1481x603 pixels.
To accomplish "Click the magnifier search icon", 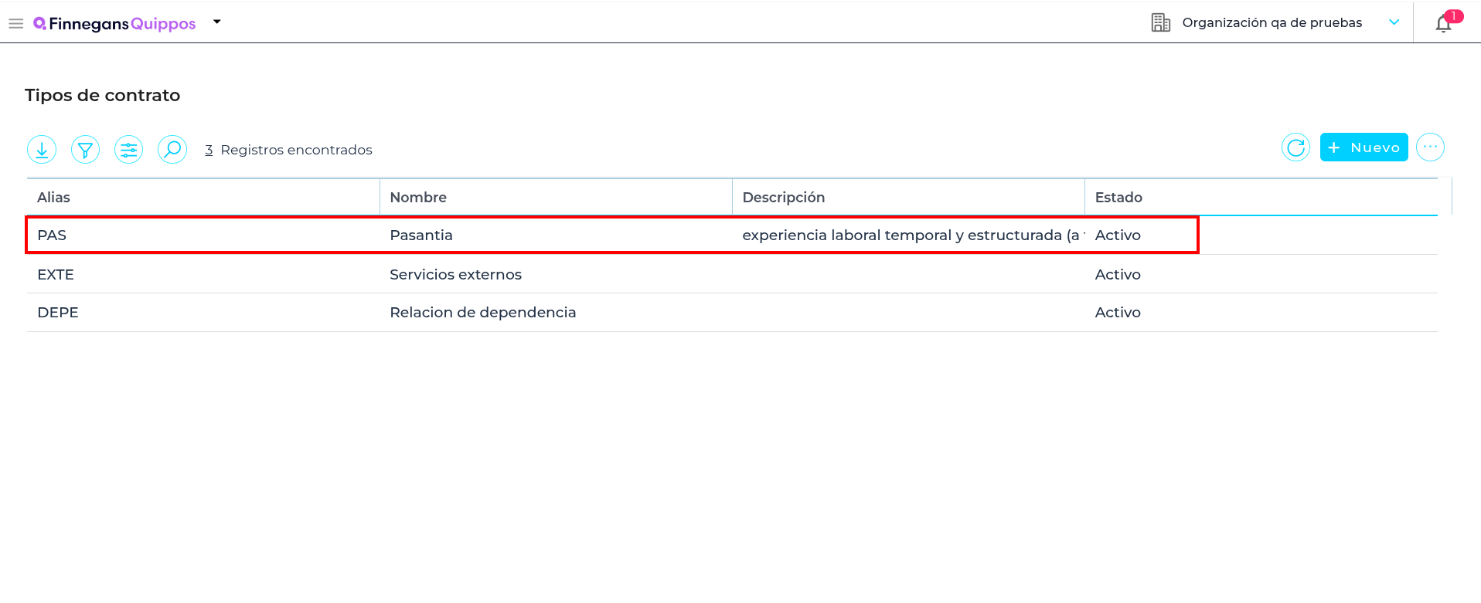I will 172,149.
